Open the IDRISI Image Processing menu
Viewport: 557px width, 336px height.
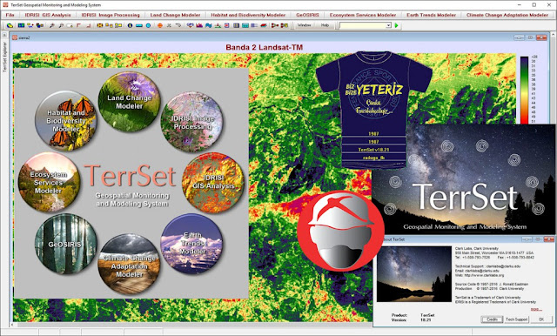click(111, 15)
